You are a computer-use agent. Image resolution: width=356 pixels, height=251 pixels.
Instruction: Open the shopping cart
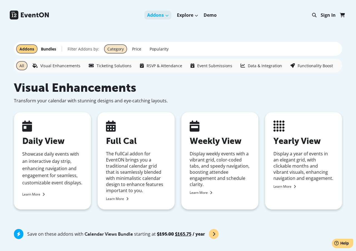[342, 15]
